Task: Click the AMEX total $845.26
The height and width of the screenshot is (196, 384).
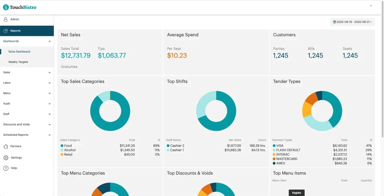Action: pyautogui.click(x=341, y=164)
